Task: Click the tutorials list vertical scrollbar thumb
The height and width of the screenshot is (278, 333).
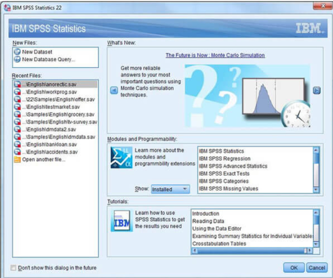Action: (x=316, y=220)
